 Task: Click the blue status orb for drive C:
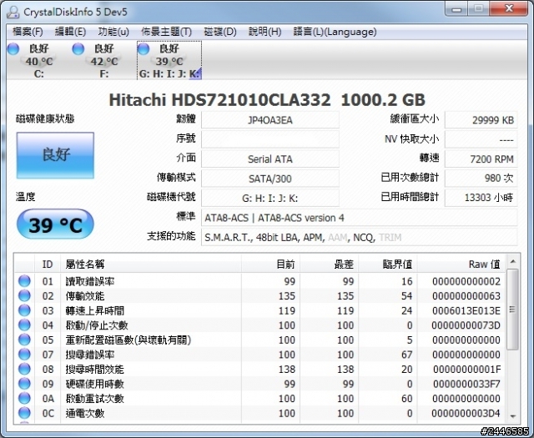pyautogui.click(x=13, y=50)
